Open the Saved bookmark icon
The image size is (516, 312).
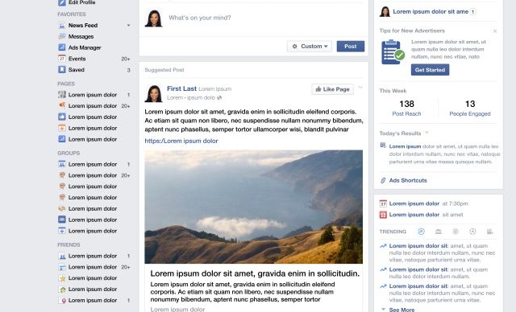pyautogui.click(x=62, y=69)
